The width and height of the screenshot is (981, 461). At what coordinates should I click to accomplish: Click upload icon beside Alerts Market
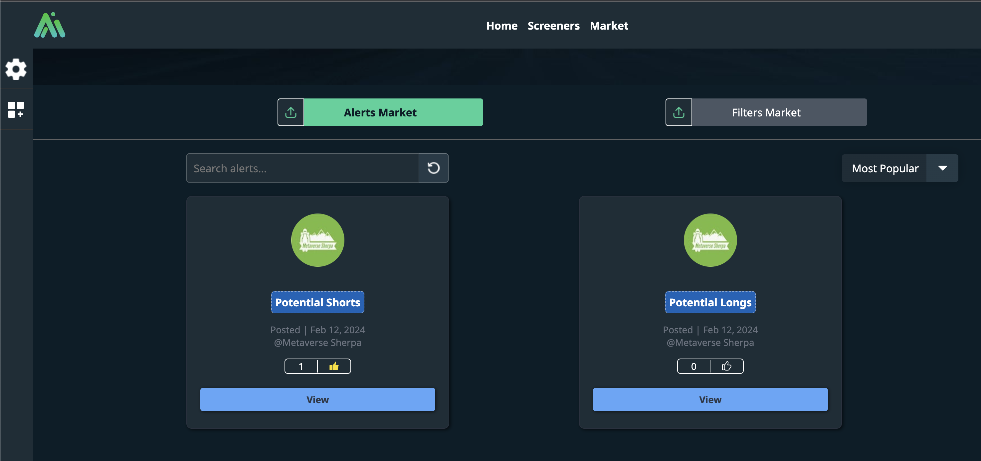click(x=291, y=112)
